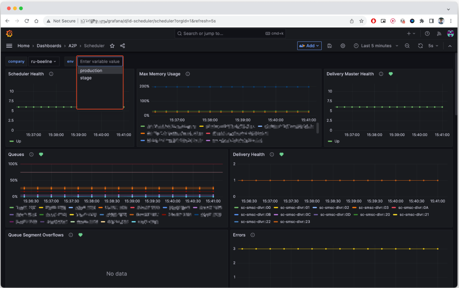Screen dimensions: 459x288
Task: Focus the Search or jump to field
Action: click(230, 33)
